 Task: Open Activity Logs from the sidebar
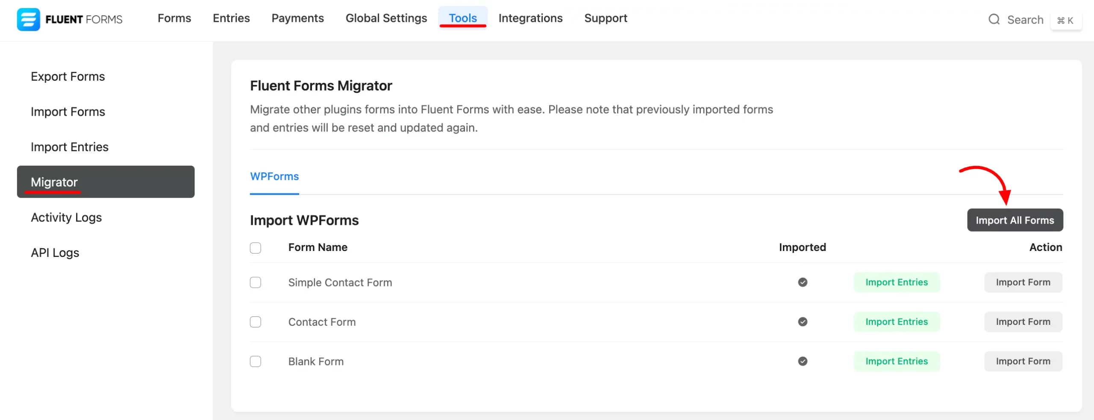point(66,218)
